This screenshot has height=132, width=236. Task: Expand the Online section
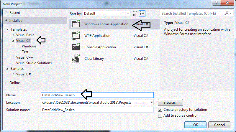(x=6, y=83)
